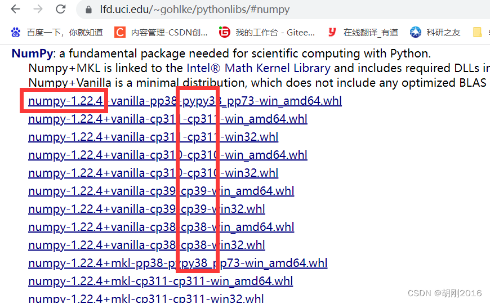Download numpy vanilla cp310 win_amd64 wheel
Viewport: 490px width, 303px height.
pyautogui.click(x=168, y=155)
